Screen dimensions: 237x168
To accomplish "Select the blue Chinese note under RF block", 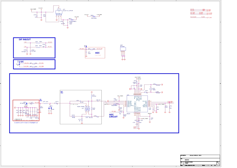I will coord(27,123).
